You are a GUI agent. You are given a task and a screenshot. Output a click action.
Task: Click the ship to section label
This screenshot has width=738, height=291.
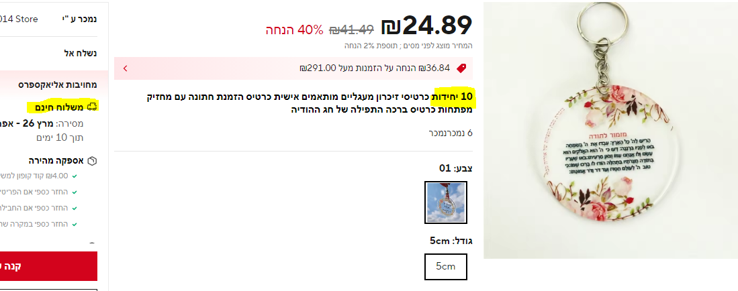81,53
